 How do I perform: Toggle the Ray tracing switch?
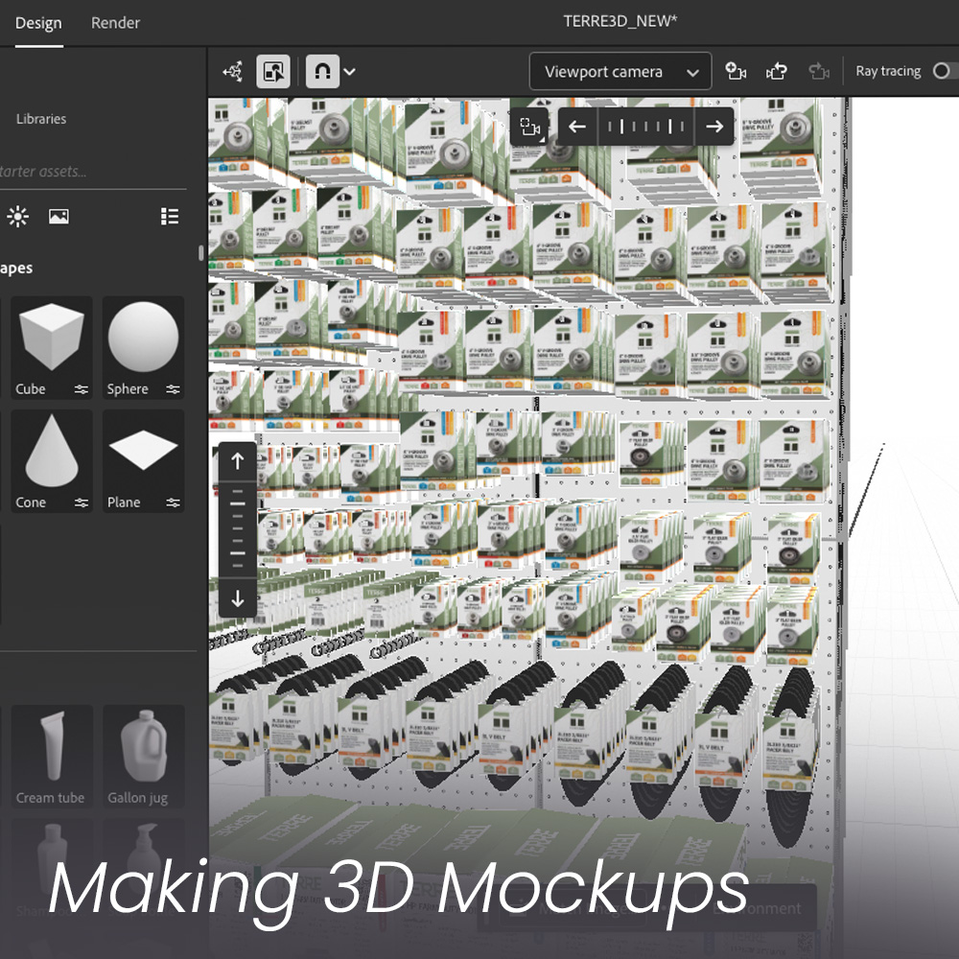tap(945, 71)
